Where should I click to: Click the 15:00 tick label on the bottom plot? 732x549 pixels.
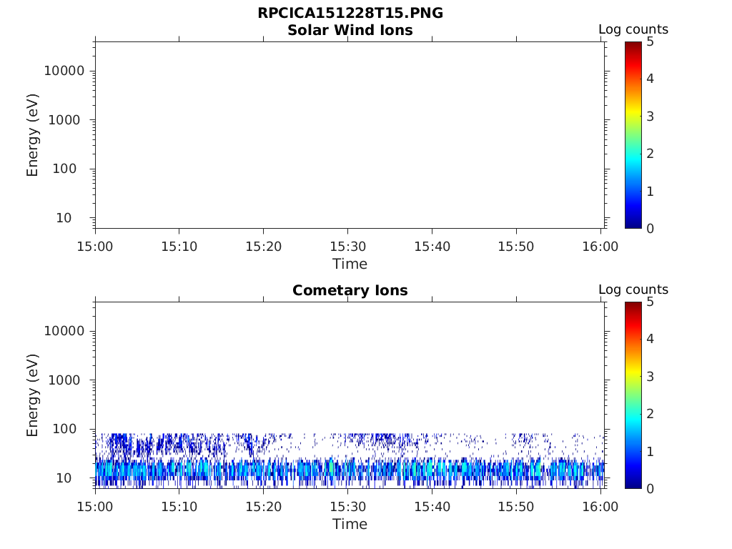point(95,507)
